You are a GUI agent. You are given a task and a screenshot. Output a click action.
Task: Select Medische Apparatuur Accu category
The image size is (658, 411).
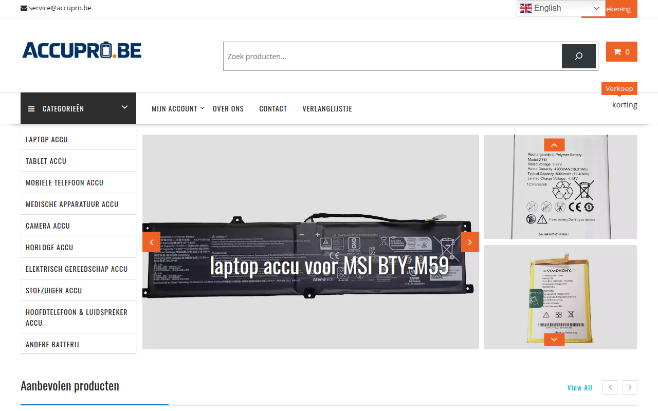(78, 204)
